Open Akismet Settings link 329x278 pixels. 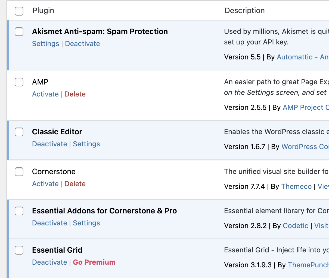[46, 44]
